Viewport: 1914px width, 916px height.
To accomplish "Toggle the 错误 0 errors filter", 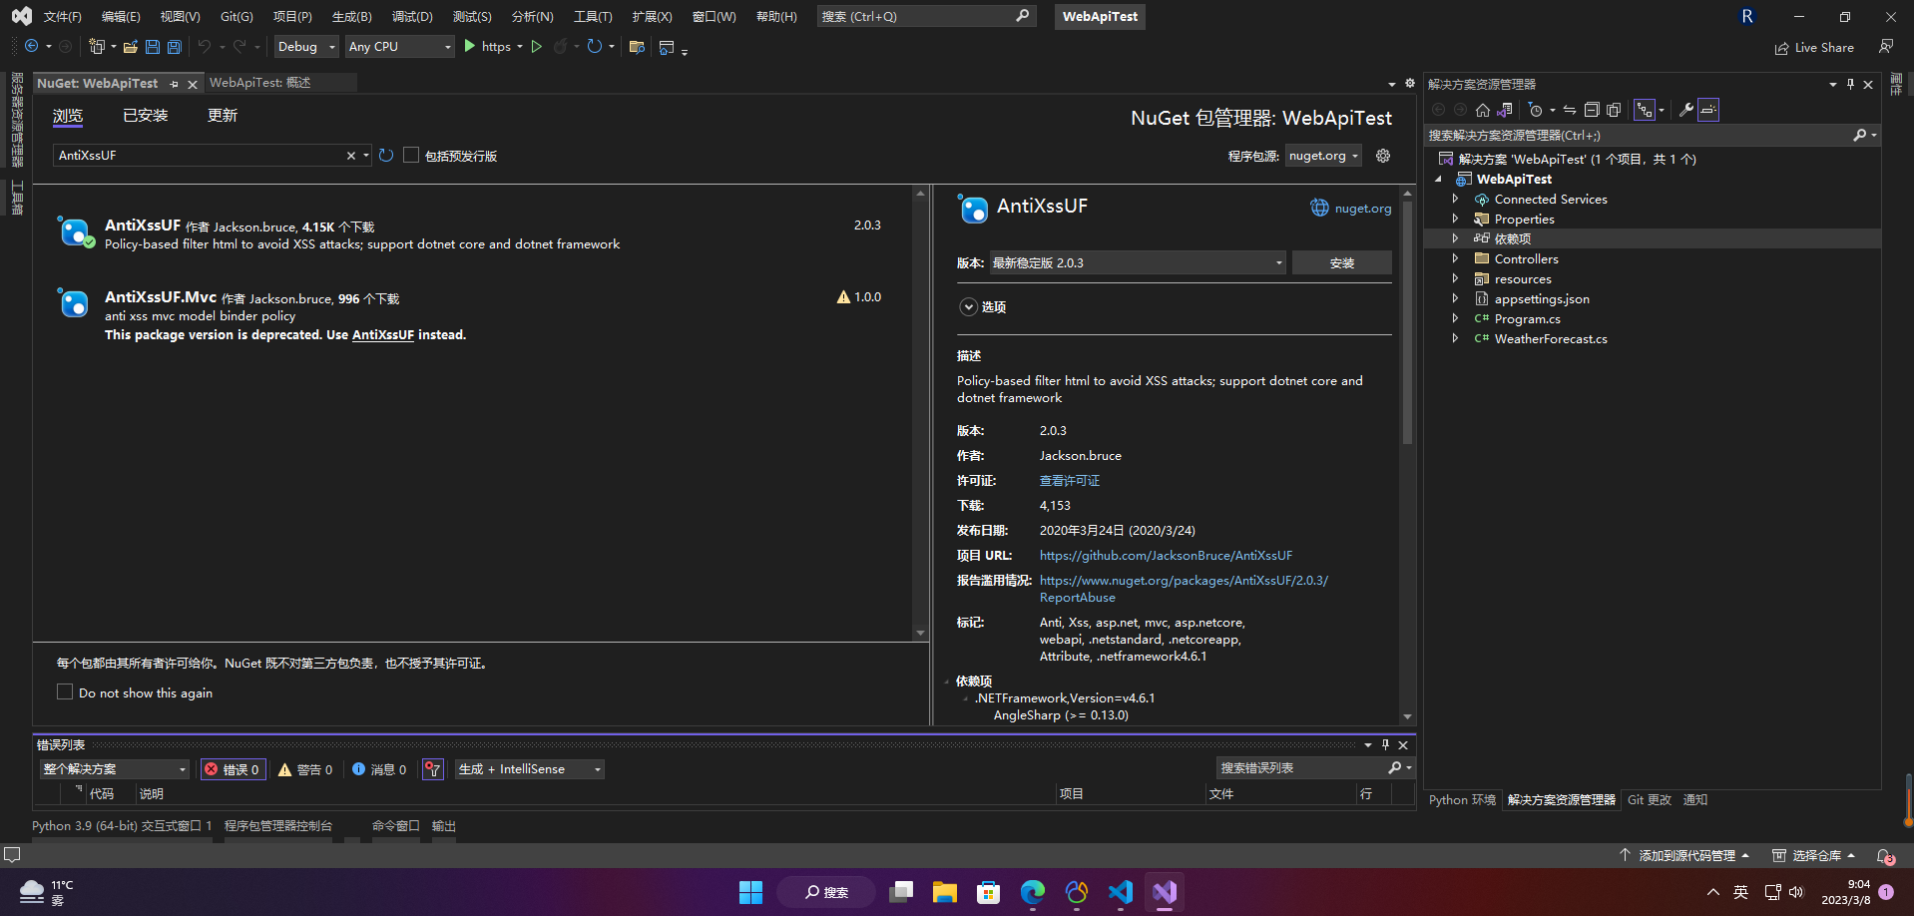I will point(234,769).
